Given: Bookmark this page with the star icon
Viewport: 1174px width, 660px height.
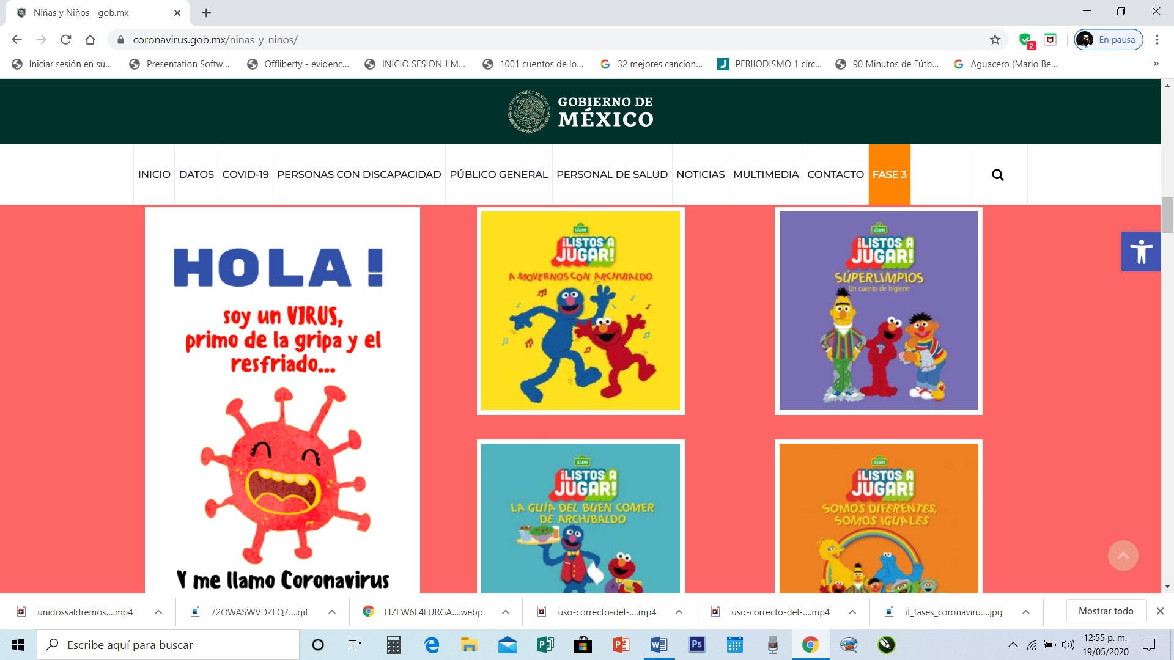Looking at the screenshot, I should pyautogui.click(x=995, y=40).
